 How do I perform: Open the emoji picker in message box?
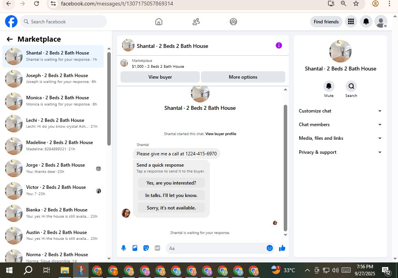pyautogui.click(x=270, y=248)
